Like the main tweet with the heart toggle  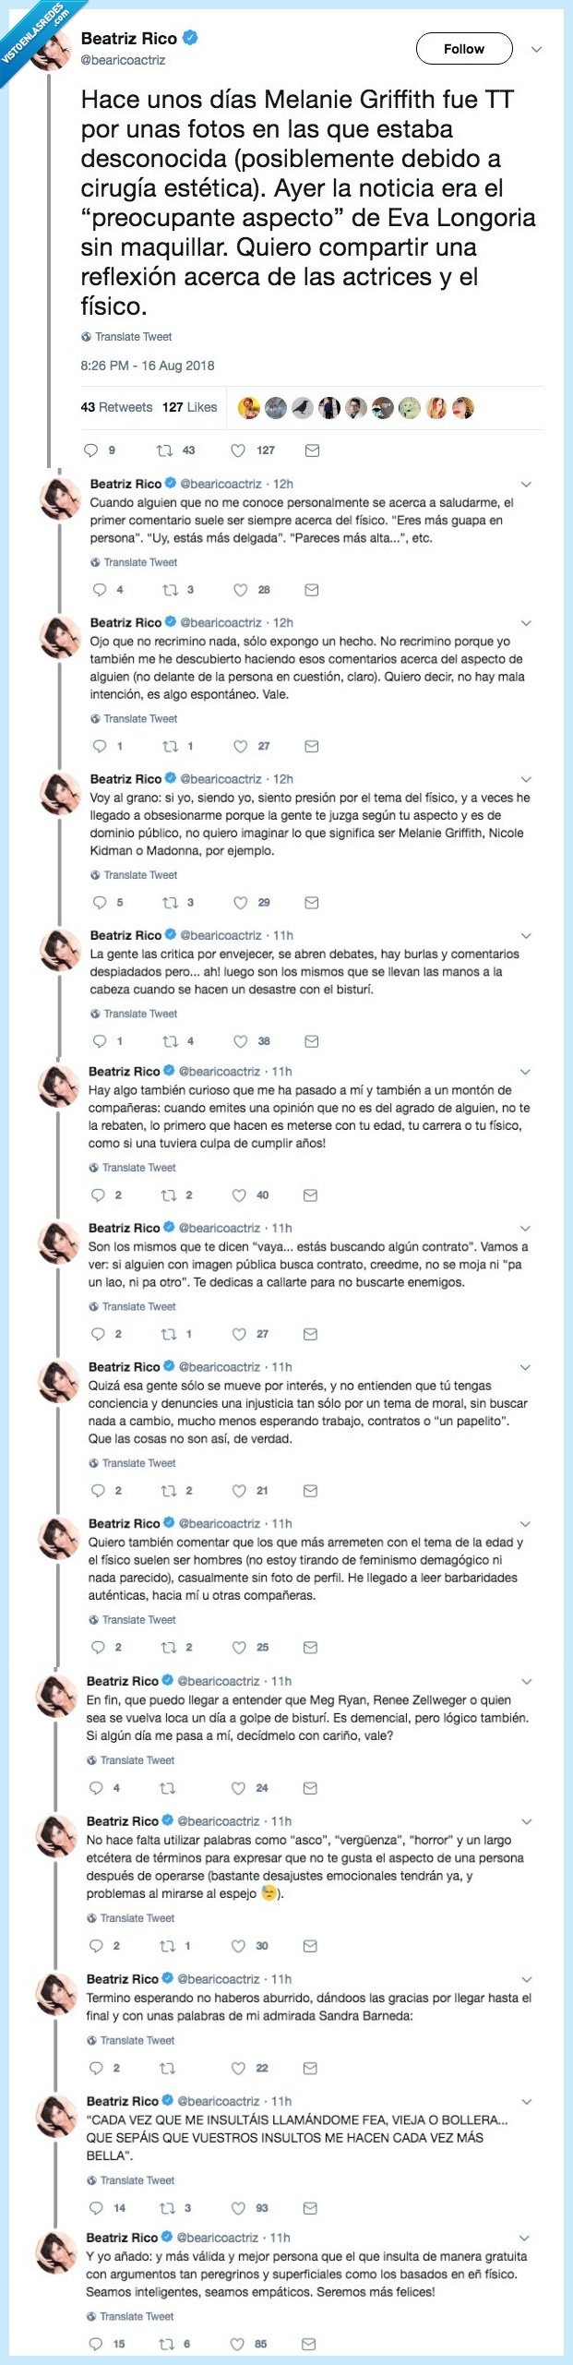(x=238, y=450)
